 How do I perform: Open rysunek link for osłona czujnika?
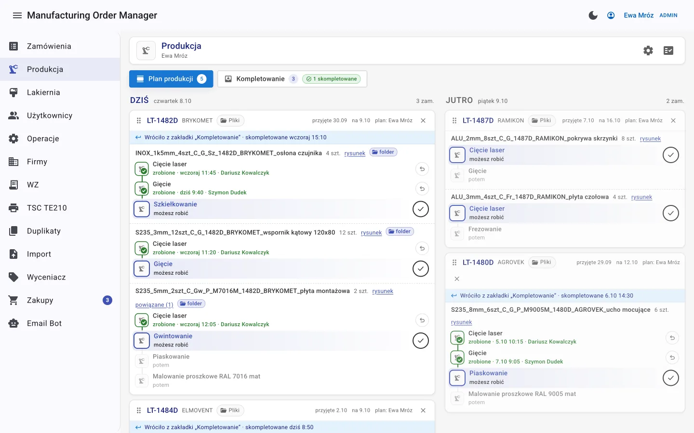(x=355, y=153)
